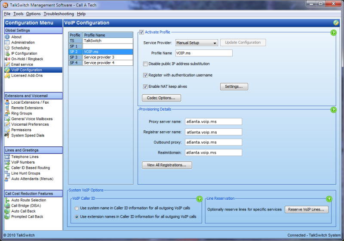Click the Call Cost Reduction Features header

34,194
